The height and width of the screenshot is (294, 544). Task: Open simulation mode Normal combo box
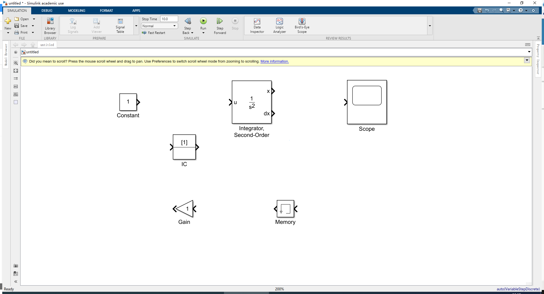click(159, 26)
